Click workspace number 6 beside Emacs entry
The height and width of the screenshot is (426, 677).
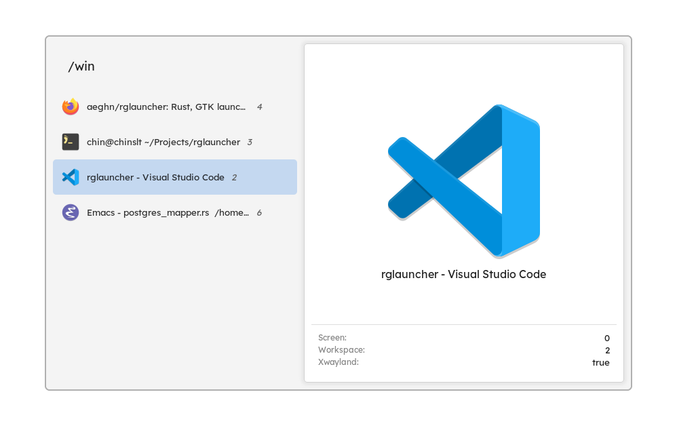[x=259, y=213]
